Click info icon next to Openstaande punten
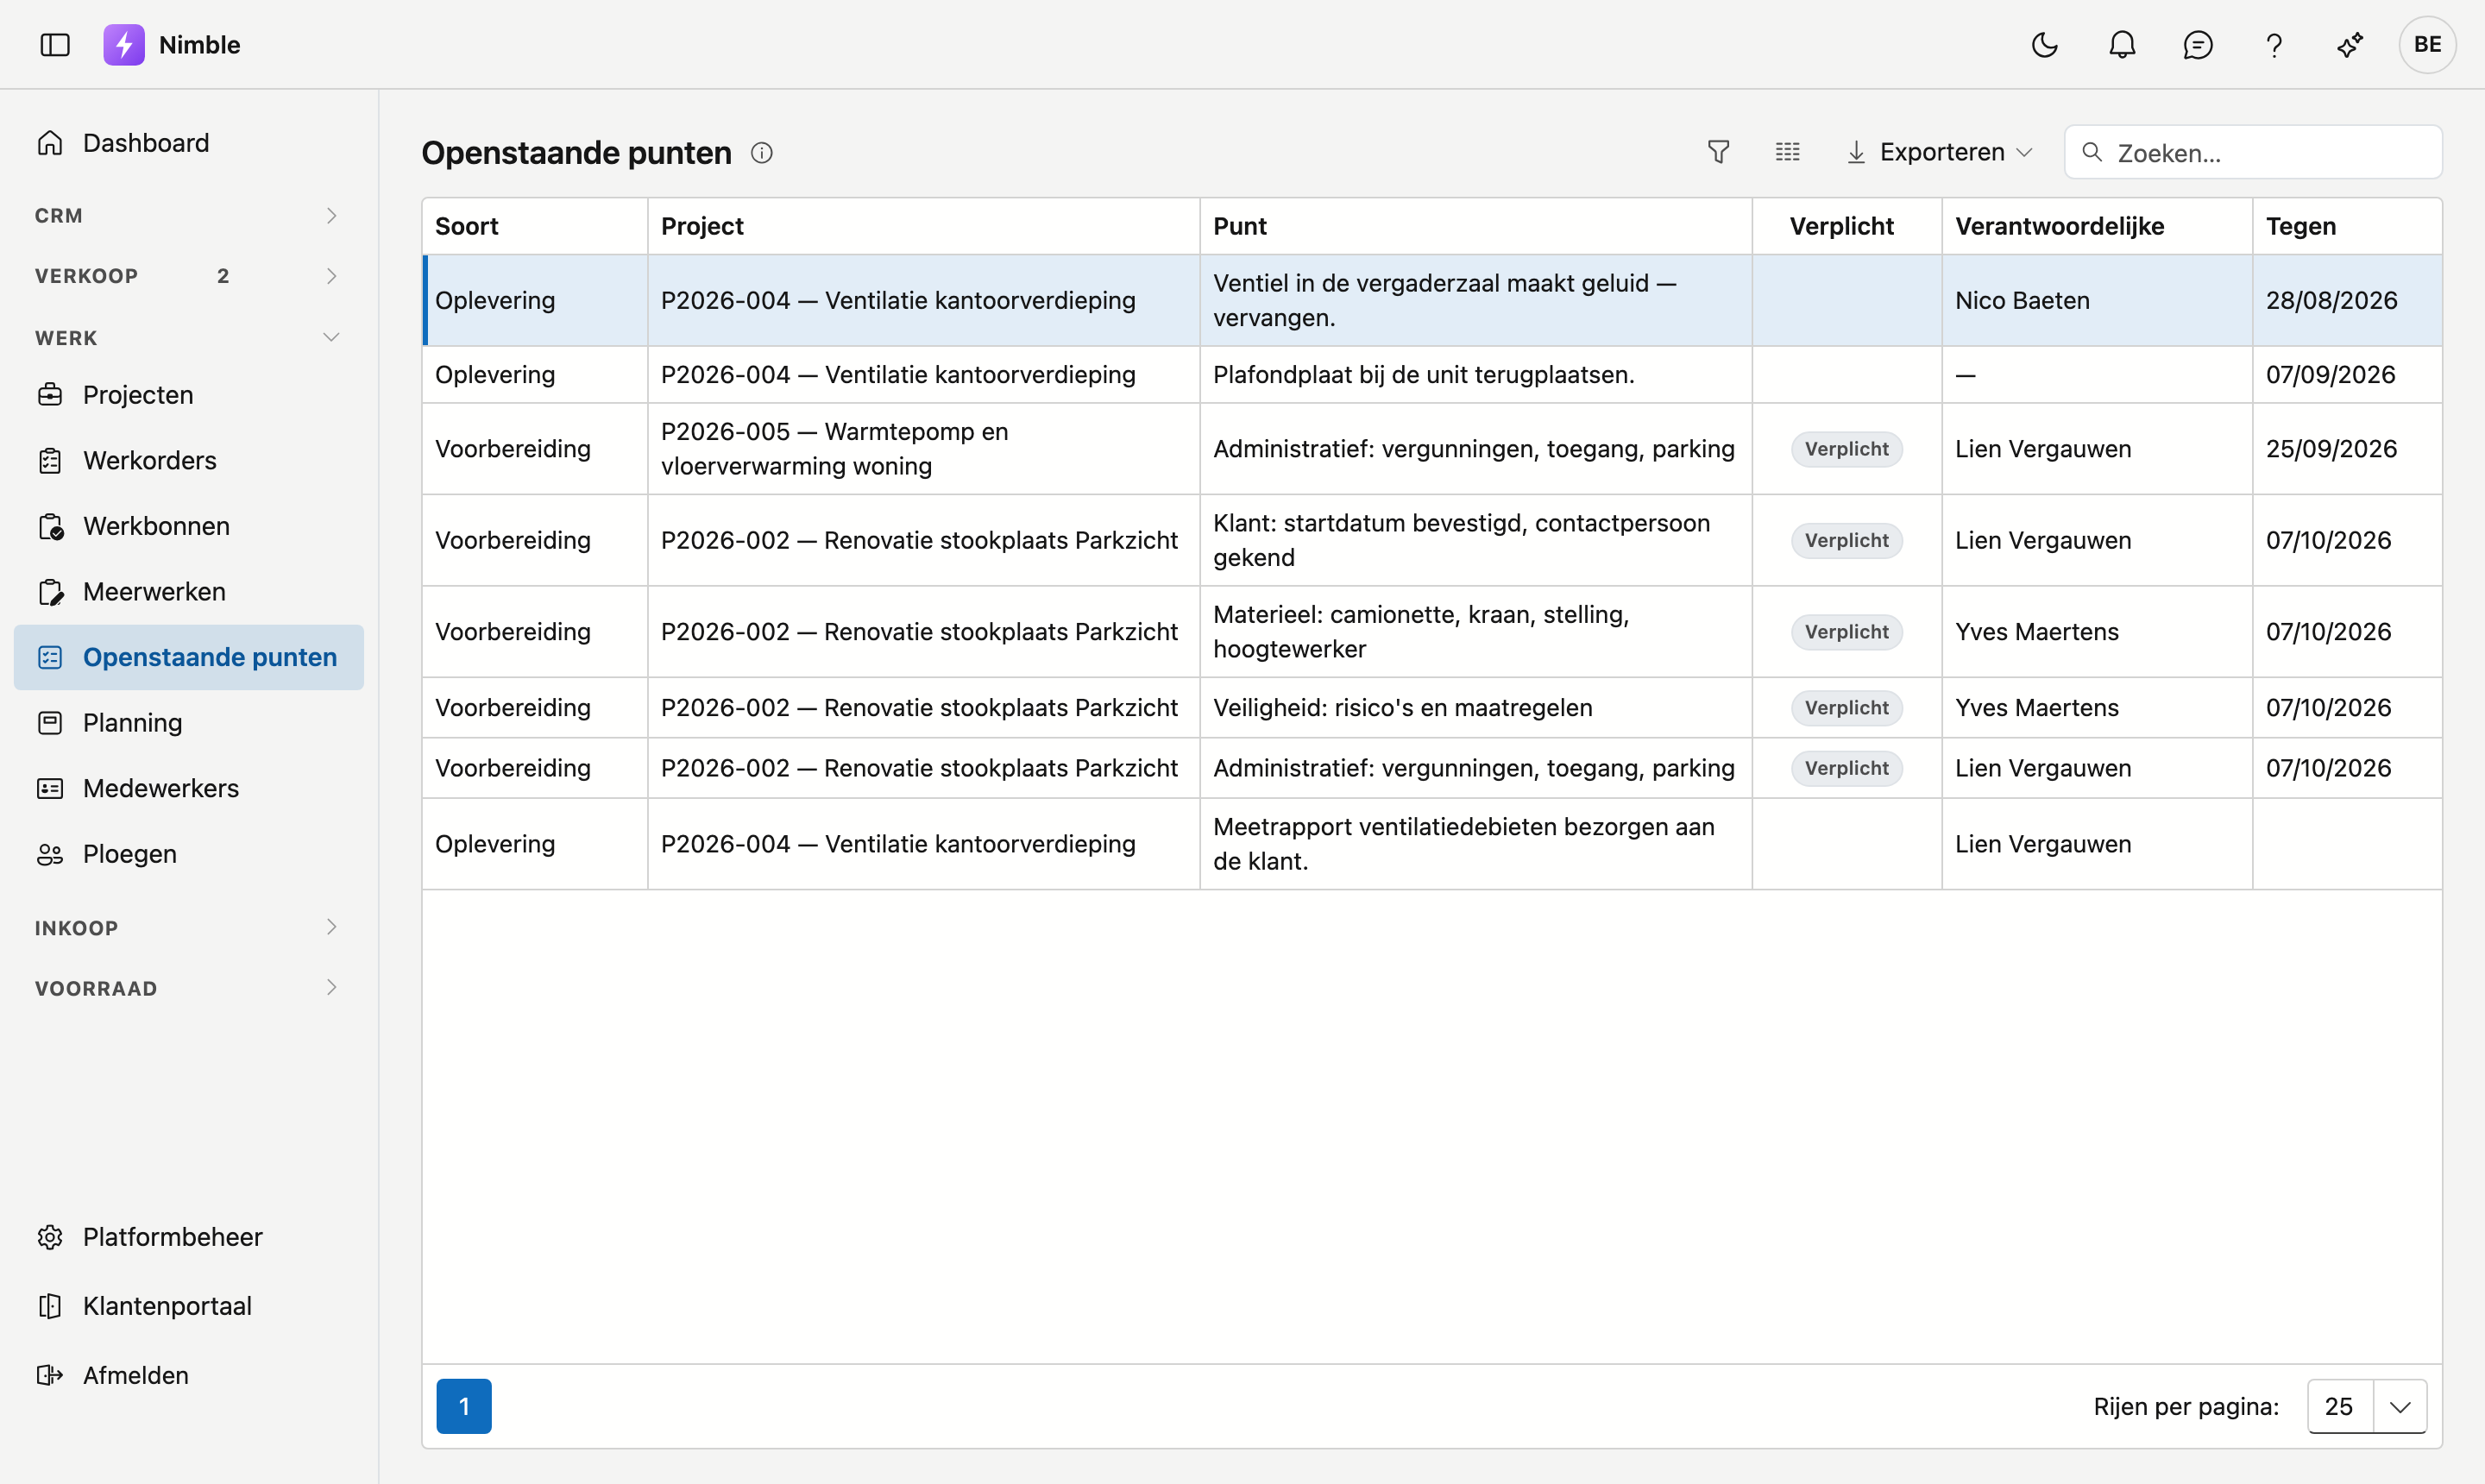Screen dimensions: 2485x1484 (762, 153)
